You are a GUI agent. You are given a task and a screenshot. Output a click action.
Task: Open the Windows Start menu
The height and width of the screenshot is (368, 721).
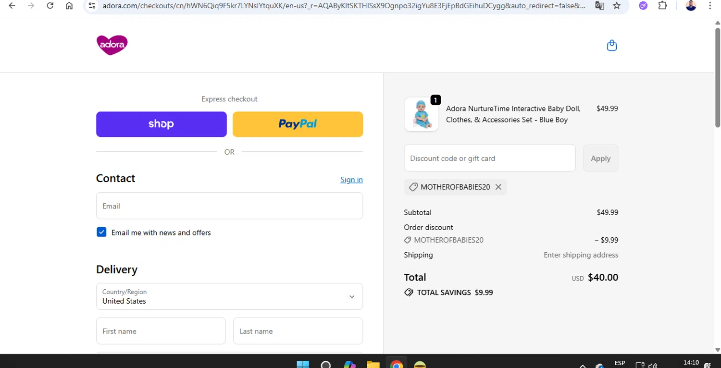tap(303, 365)
